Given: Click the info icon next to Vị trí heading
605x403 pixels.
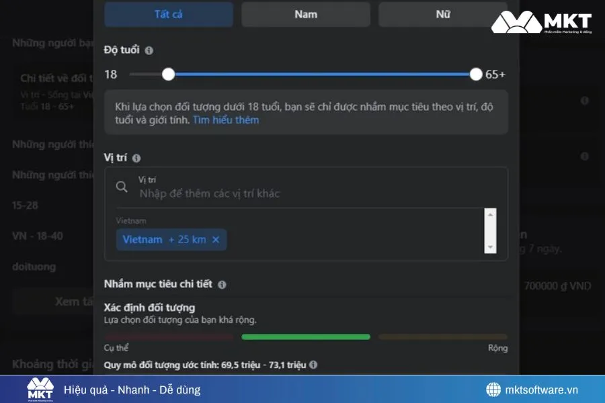Looking at the screenshot, I should pos(136,157).
